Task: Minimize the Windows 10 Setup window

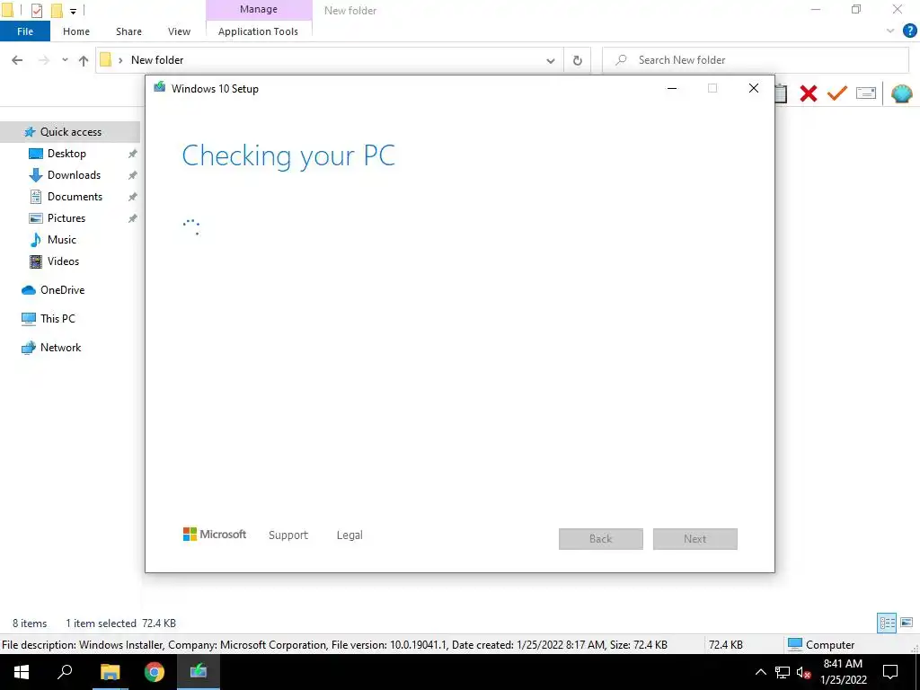Action: tap(672, 88)
